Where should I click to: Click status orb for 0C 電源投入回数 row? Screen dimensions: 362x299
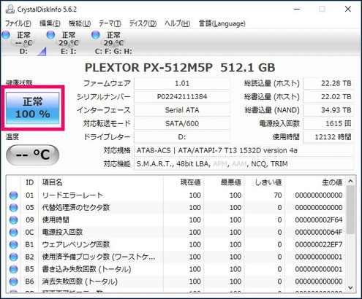(13, 232)
